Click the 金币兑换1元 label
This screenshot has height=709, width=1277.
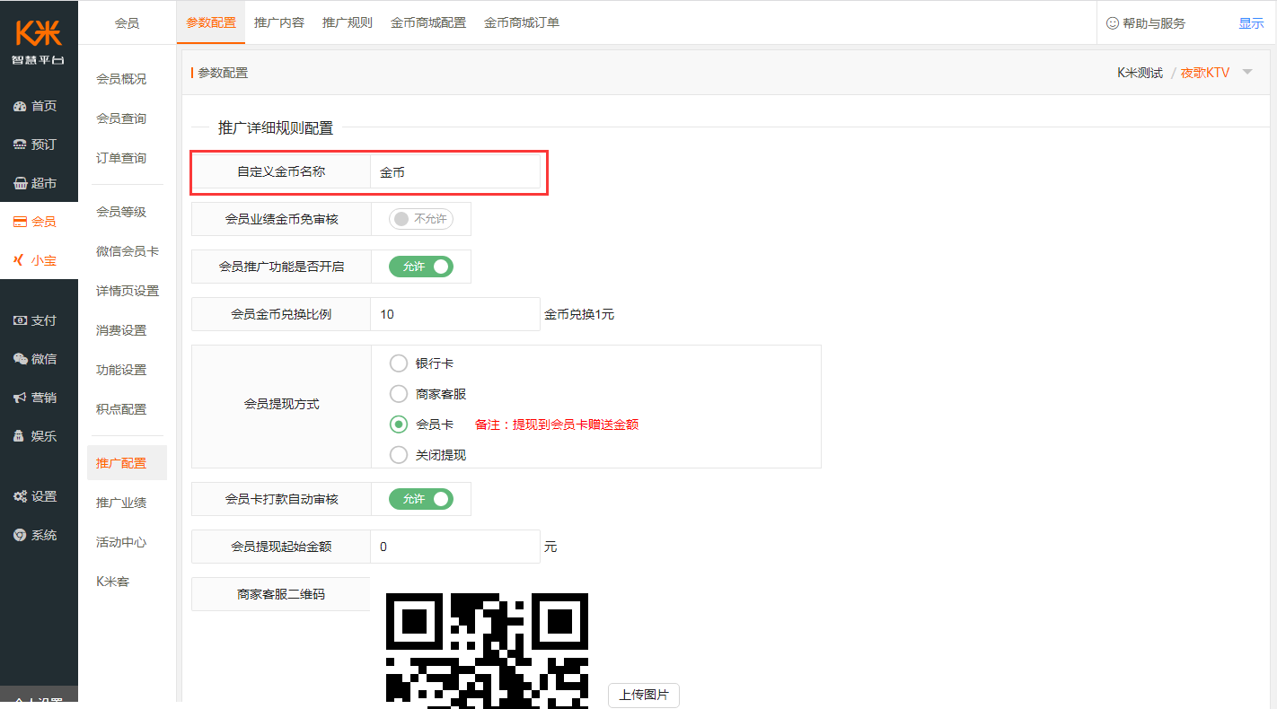click(579, 315)
